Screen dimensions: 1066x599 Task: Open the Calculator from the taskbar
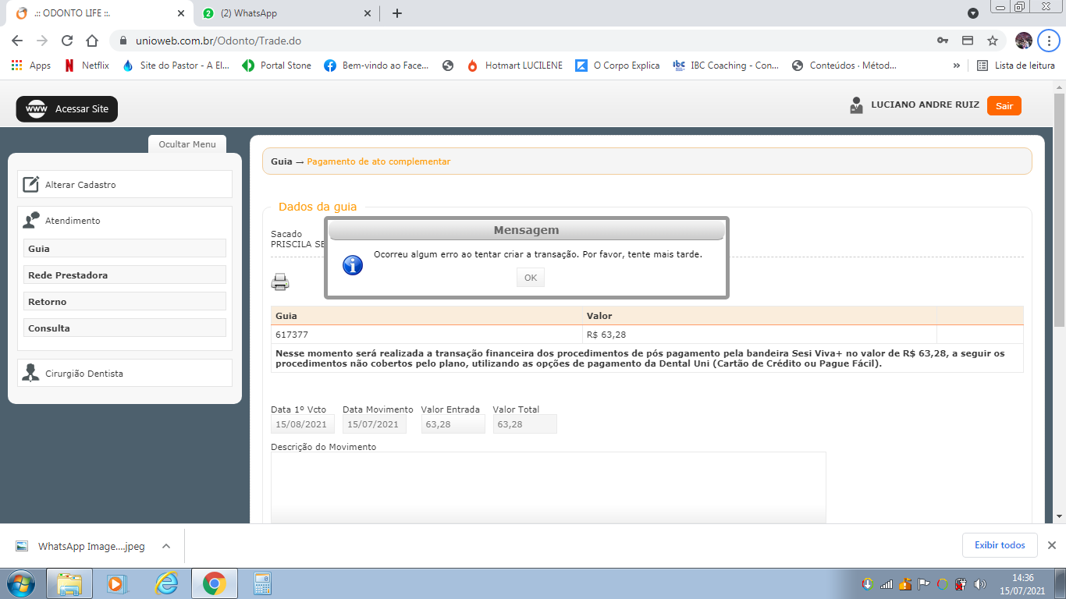(262, 583)
